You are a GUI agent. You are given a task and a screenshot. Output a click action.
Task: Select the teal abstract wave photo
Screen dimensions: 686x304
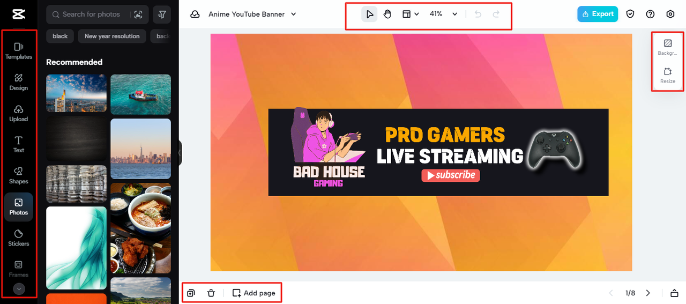[x=76, y=248]
